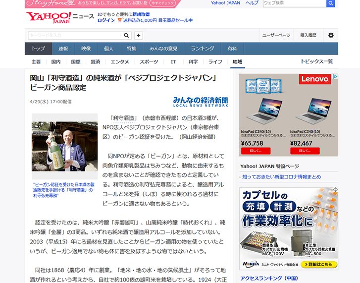Open the エンタメ category
The image size is (360, 283).
pos(120,62)
